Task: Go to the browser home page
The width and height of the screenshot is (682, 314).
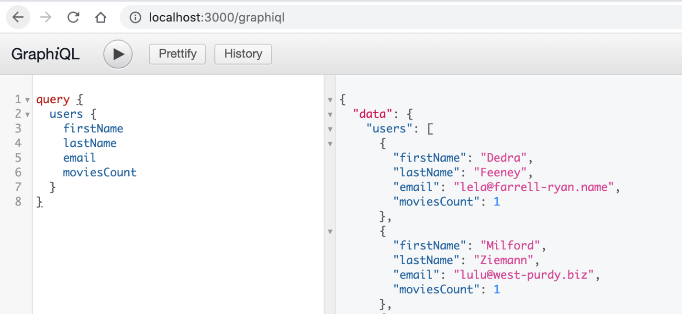Action: click(101, 18)
